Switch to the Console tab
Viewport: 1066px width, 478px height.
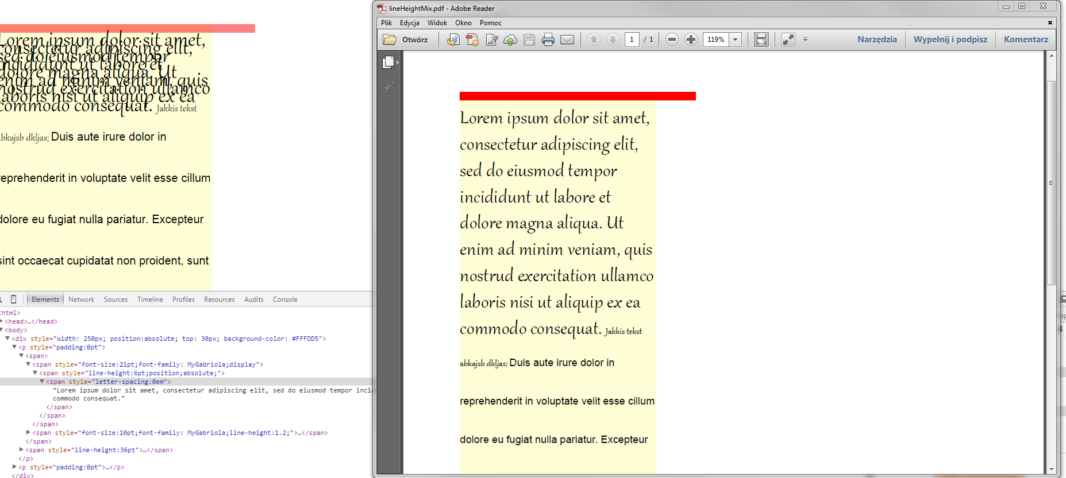point(284,300)
